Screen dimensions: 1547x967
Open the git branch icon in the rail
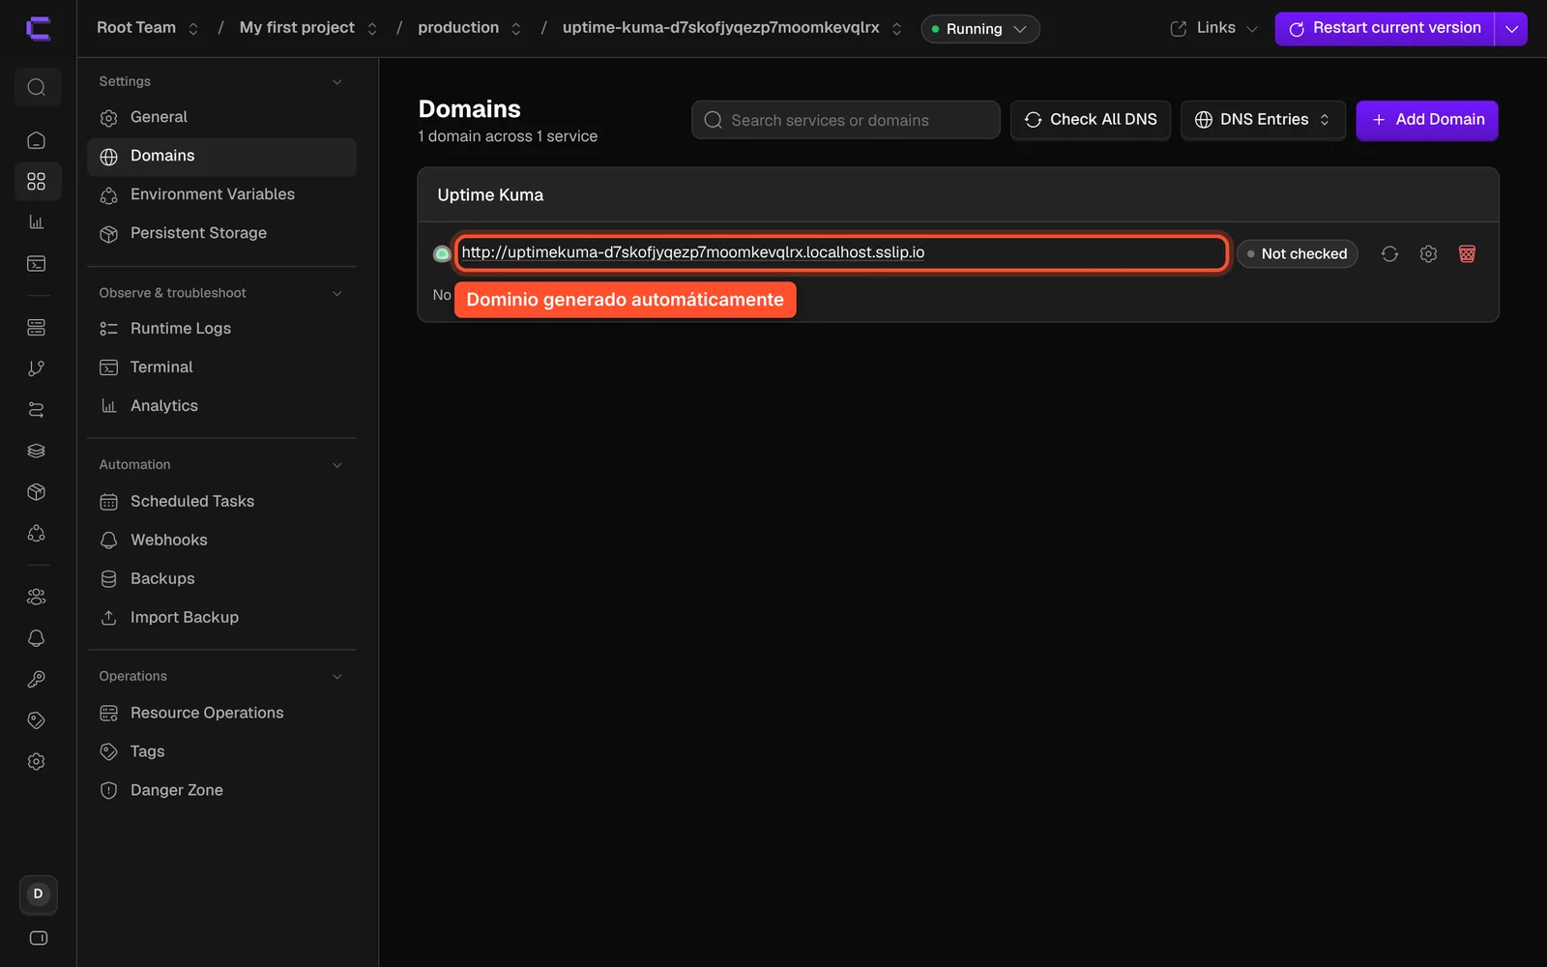(37, 368)
